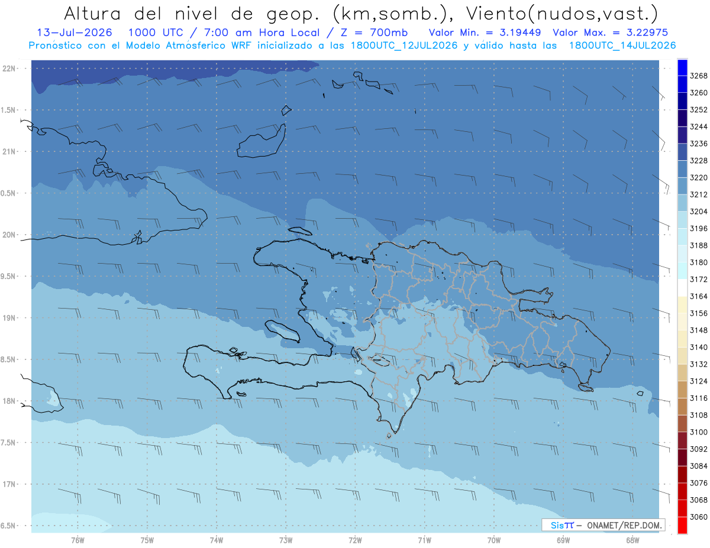
Task: Click the colorbar label '3220'
Action: click(699, 177)
